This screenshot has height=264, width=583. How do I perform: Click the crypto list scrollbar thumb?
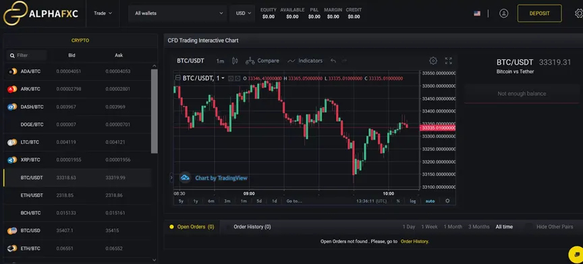(155, 111)
